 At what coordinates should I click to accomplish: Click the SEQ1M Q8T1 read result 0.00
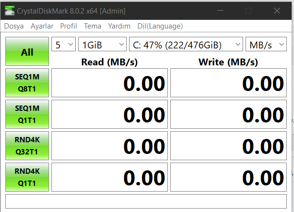[110, 83]
